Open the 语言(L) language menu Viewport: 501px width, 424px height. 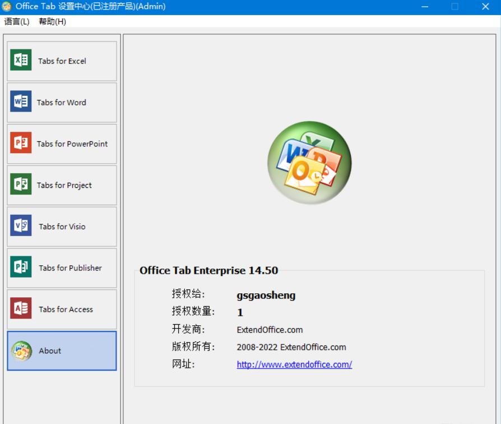pos(17,21)
